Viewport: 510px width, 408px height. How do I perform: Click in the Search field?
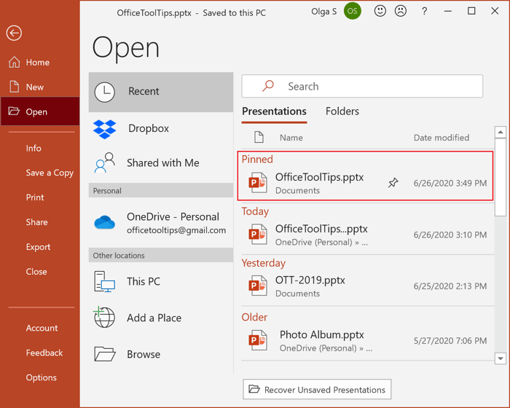[x=362, y=86]
